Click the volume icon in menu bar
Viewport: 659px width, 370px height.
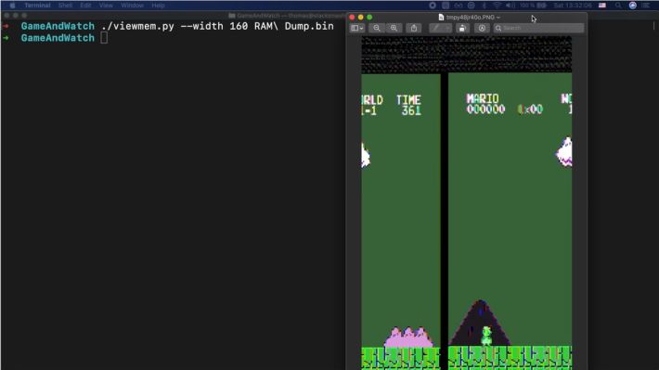point(510,6)
